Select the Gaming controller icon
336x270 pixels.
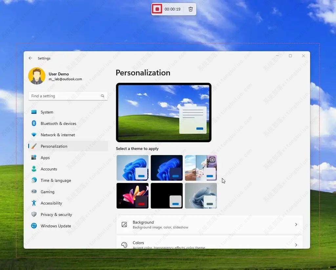pos(34,192)
